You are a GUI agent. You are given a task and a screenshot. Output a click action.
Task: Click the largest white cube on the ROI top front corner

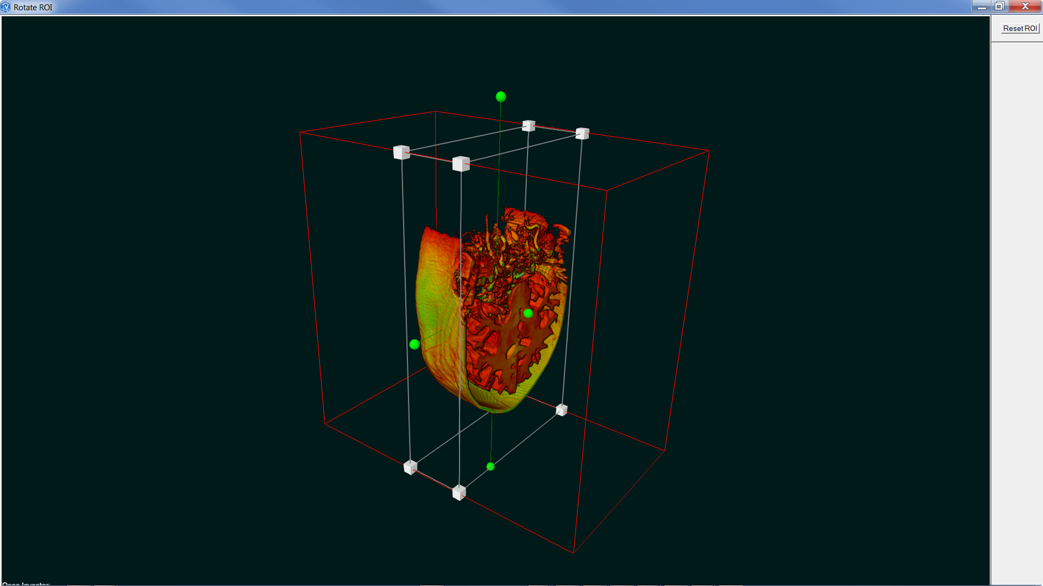[461, 164]
